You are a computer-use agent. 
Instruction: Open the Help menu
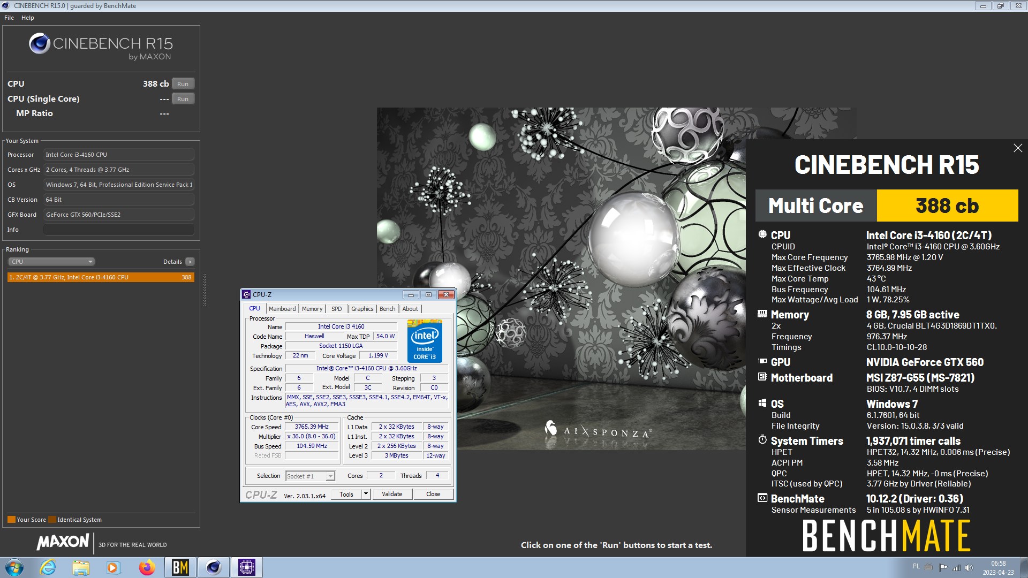pos(28,18)
